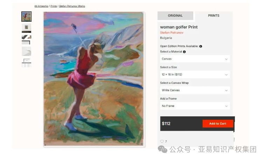Screen dimensions: 265x160
Task: Open the 12 × 16 in size dropdown
Action: tap(195, 74)
